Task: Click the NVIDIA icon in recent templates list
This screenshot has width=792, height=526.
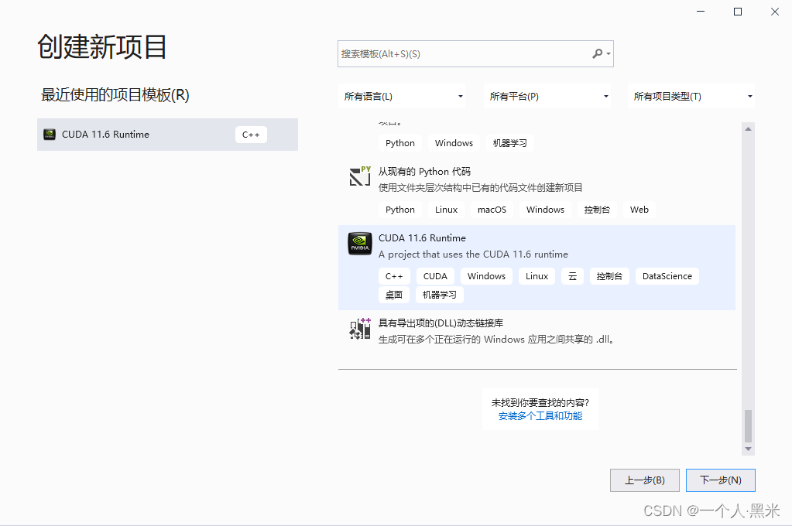Action: pyautogui.click(x=50, y=135)
